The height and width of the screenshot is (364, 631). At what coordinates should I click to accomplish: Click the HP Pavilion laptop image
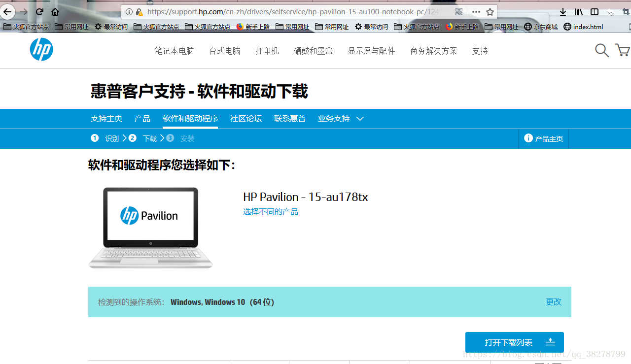150,228
